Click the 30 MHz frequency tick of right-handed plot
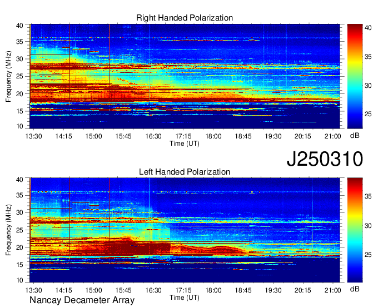Image resolution: width=378 pixels, height=307 pixels. point(19,59)
